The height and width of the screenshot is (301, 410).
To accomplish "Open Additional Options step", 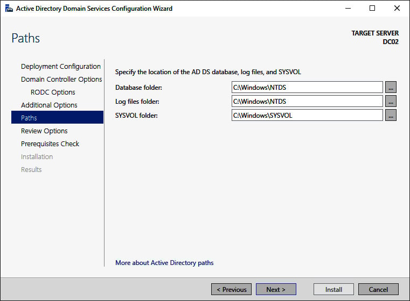I will (49, 105).
